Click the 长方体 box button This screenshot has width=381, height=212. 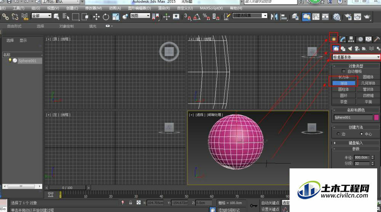point(344,77)
